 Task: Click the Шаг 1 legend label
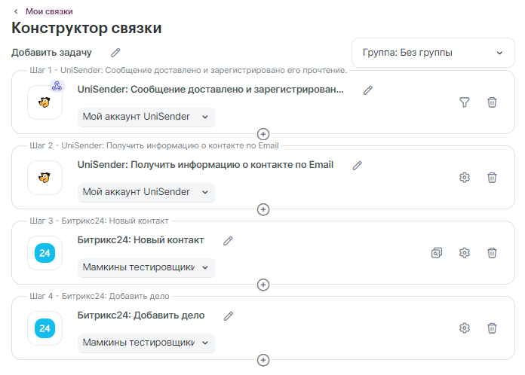pos(189,70)
